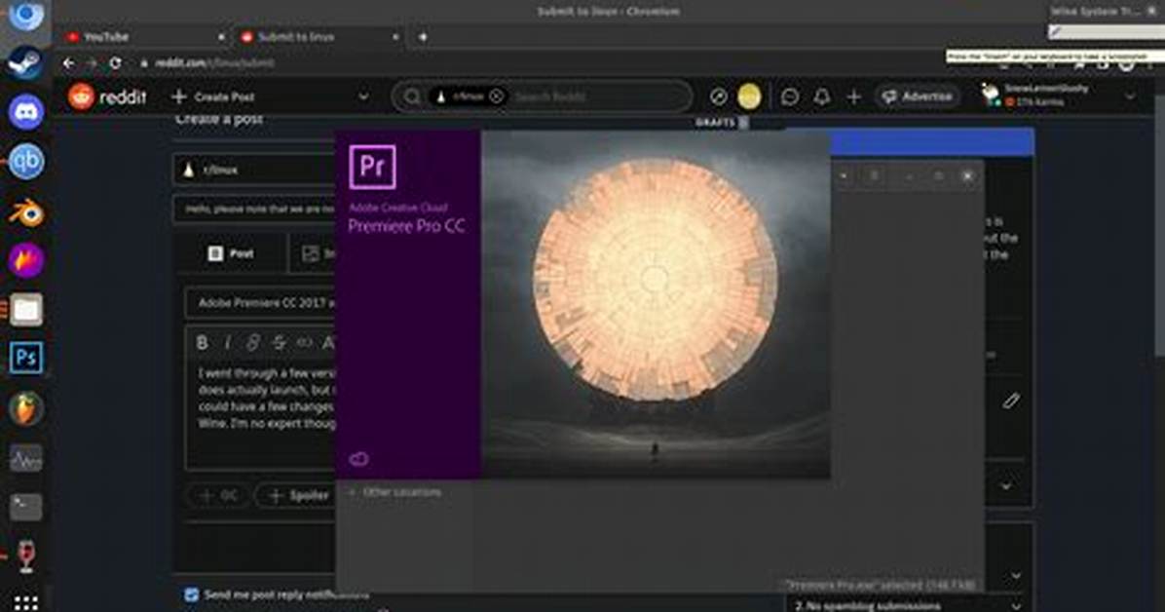1165x612 pixels.
Task: Select the Post type tab
Action: tap(231, 253)
